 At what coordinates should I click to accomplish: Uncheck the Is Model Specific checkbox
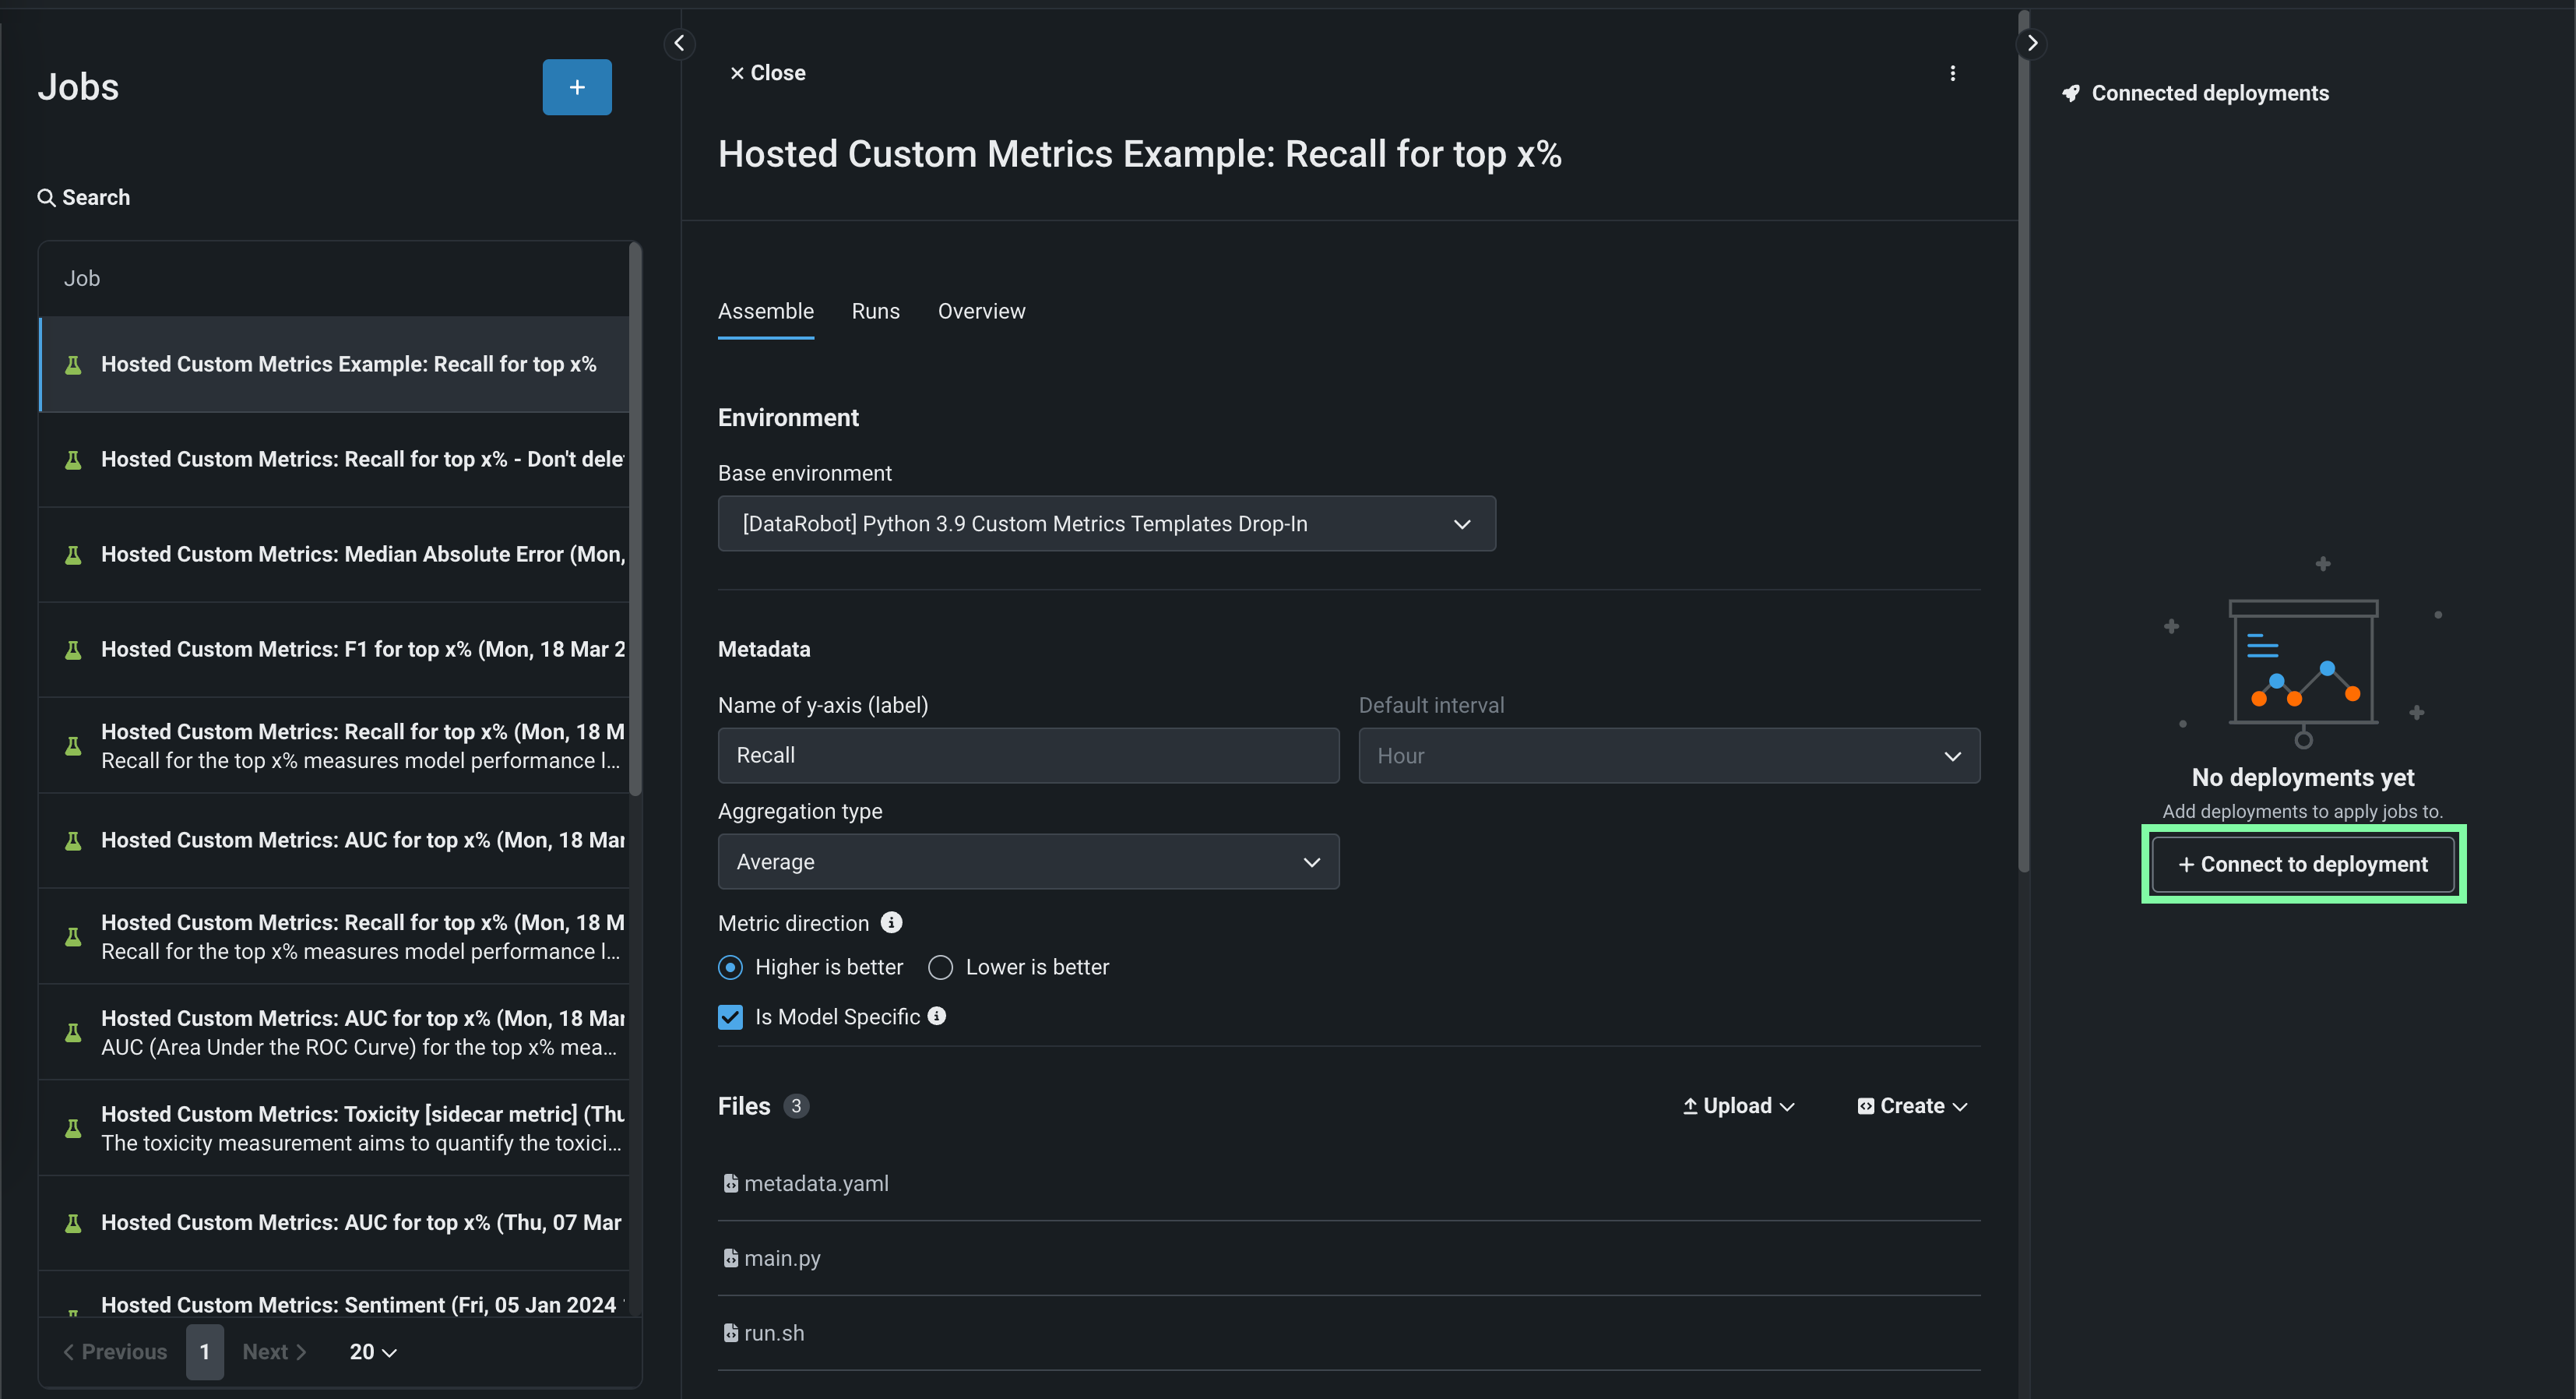click(x=730, y=1017)
